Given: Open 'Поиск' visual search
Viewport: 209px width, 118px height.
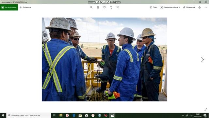Looking at the screenshot, I should tap(153, 7).
